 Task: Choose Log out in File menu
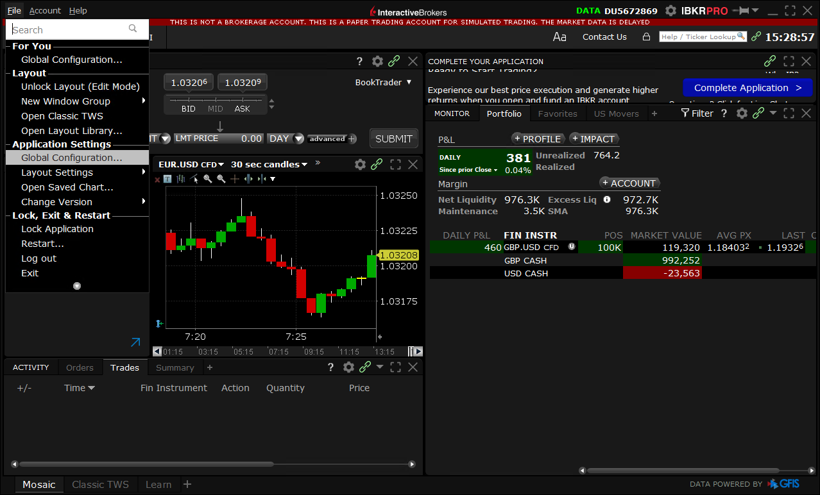pyautogui.click(x=38, y=258)
